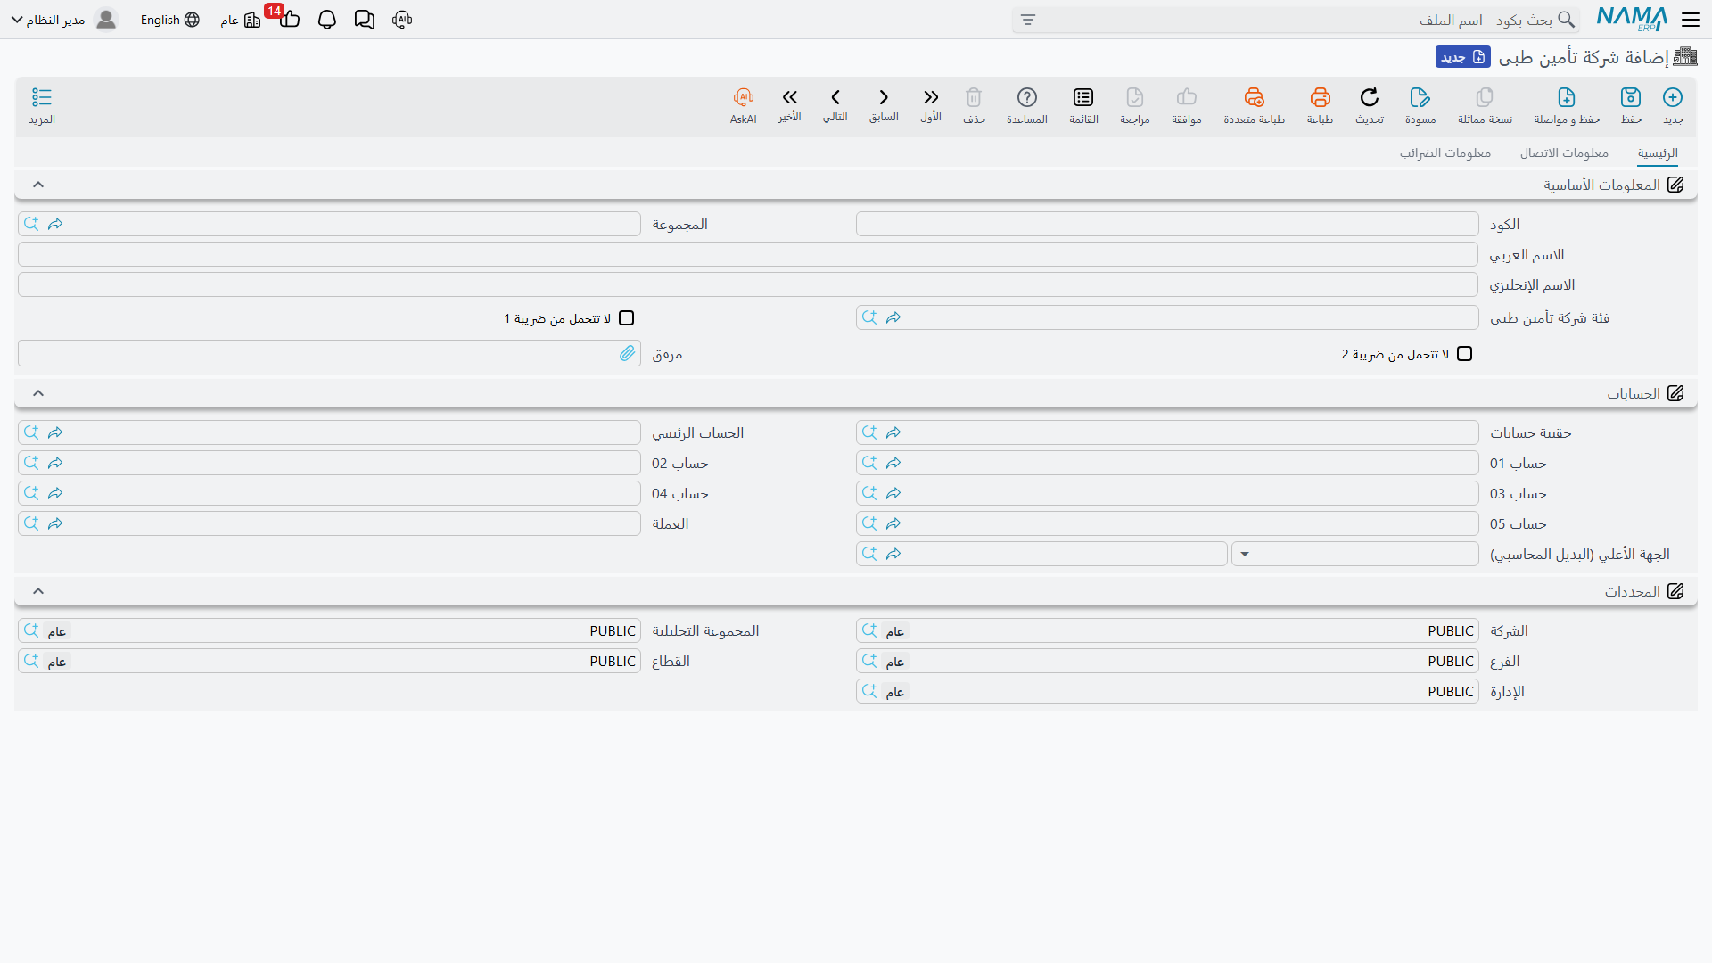Go to الأول (First) record
The height and width of the screenshot is (963, 1712).
coord(931,97)
